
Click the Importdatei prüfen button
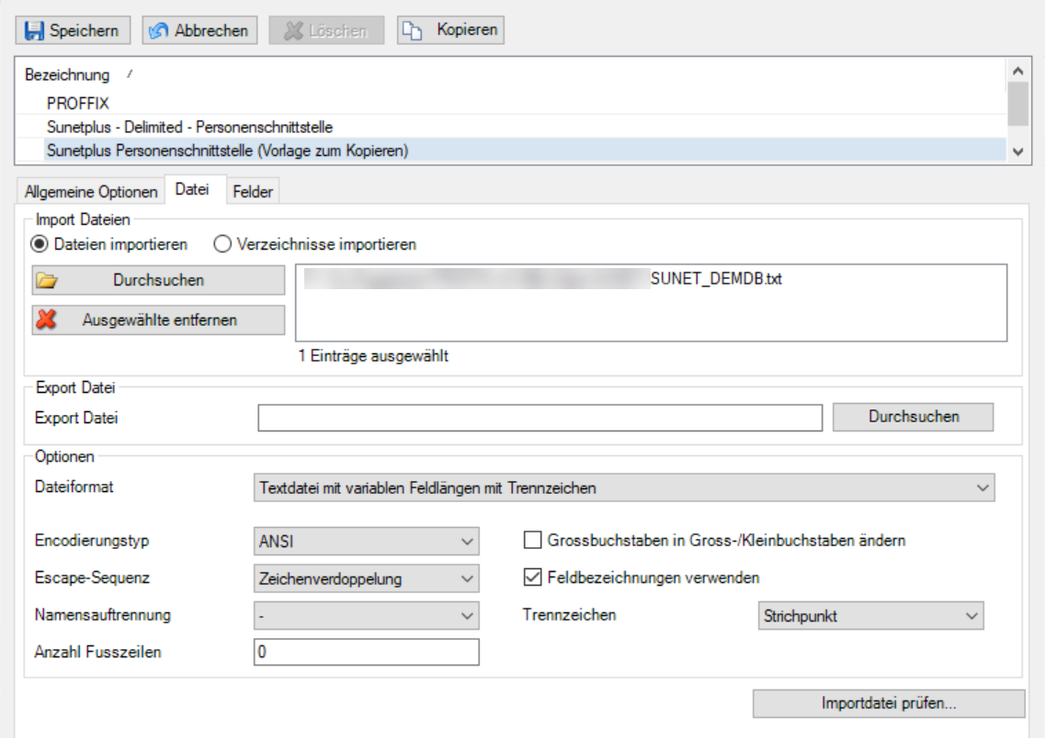pyautogui.click(x=889, y=703)
